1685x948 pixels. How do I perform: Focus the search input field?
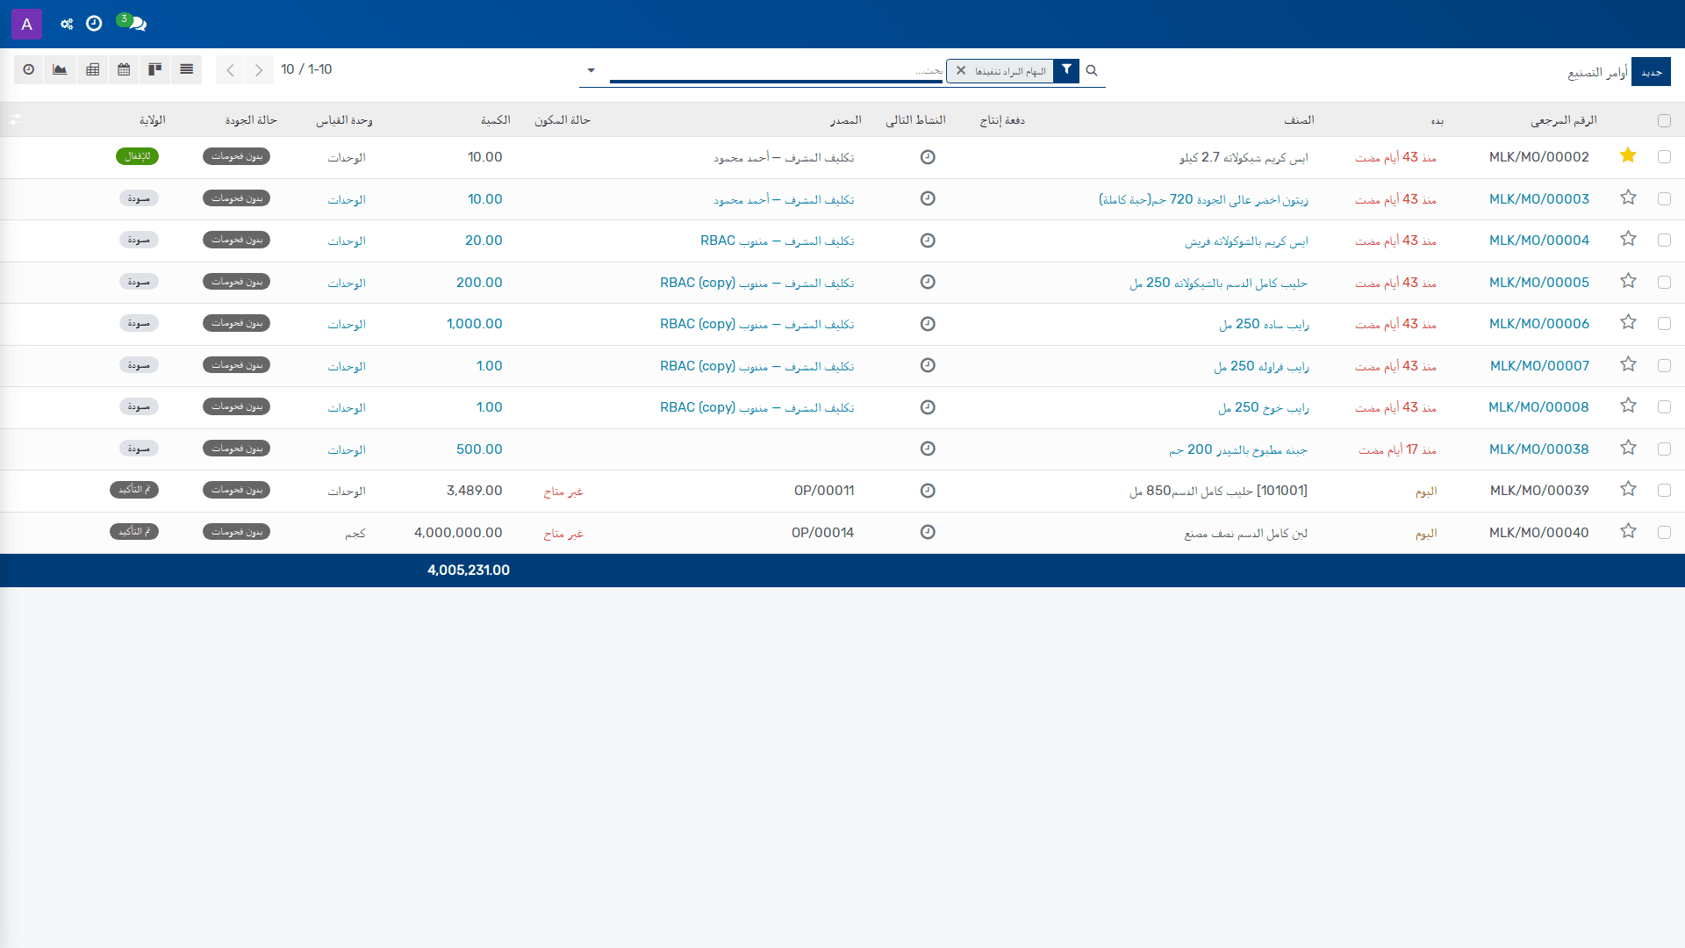coord(777,70)
